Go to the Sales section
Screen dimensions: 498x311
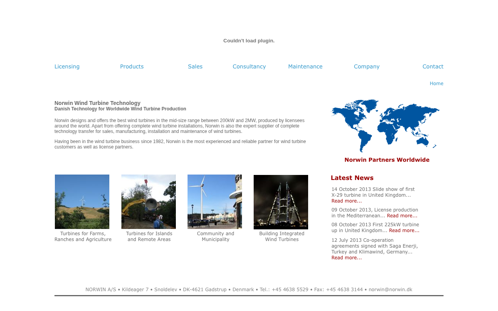pyautogui.click(x=195, y=66)
